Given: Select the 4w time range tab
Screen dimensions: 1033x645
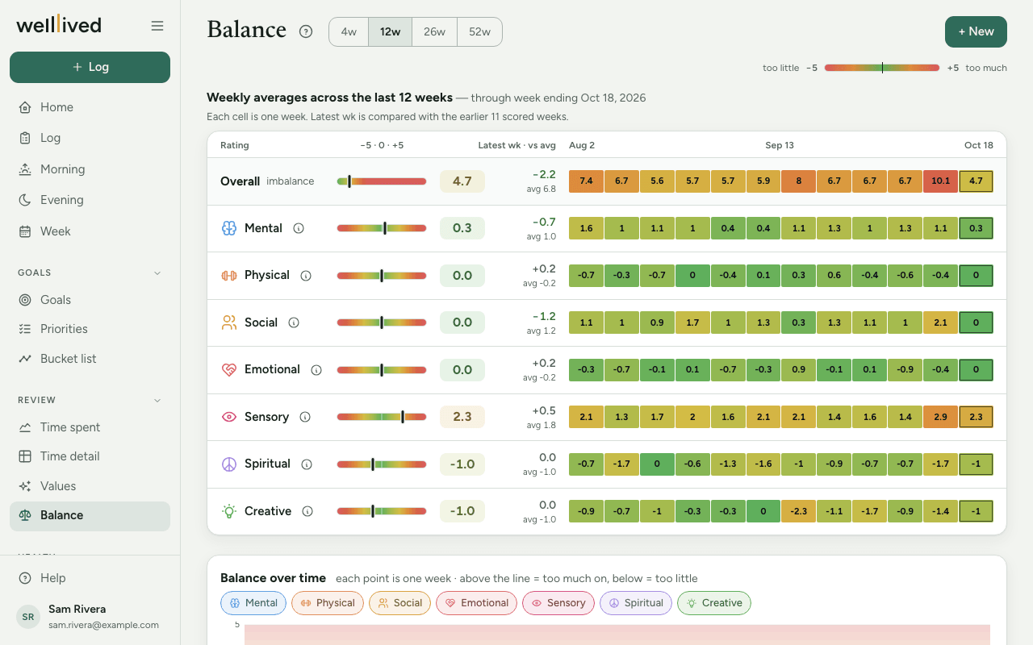Looking at the screenshot, I should pos(349,32).
